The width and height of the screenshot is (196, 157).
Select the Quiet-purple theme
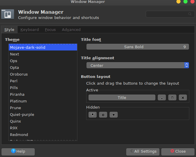pyautogui.click(x=43, y=115)
